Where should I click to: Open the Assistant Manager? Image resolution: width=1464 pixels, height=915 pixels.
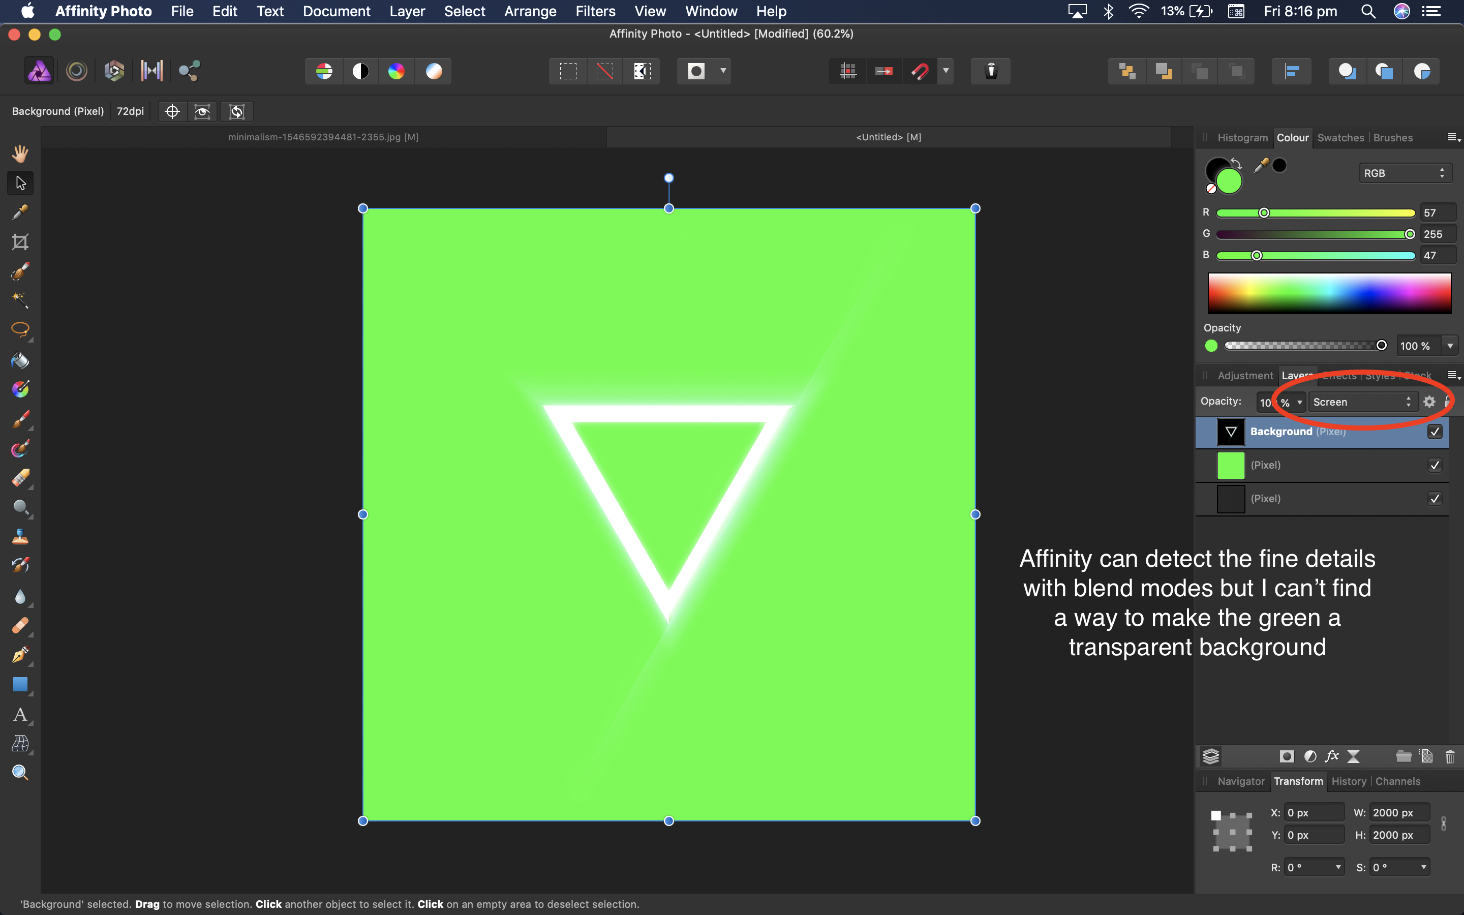991,71
